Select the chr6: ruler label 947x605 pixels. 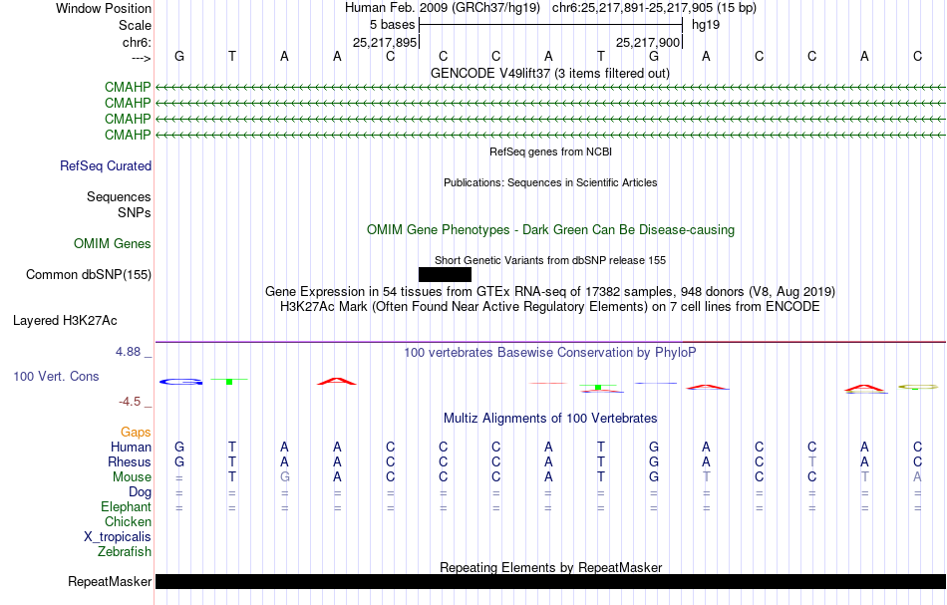click(x=137, y=42)
